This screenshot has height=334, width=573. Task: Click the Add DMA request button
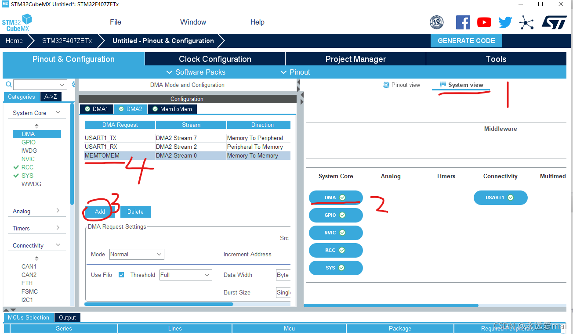click(100, 212)
